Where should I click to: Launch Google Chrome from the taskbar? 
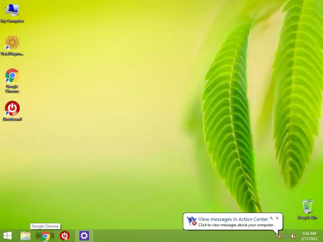point(45,236)
